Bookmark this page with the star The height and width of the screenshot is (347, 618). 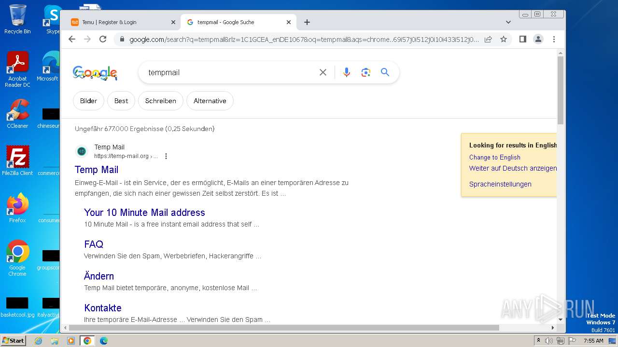504,39
